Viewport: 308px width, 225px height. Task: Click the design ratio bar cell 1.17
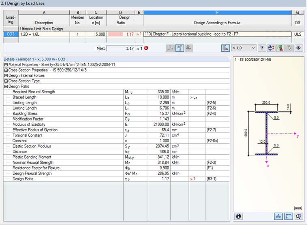pos(121,34)
